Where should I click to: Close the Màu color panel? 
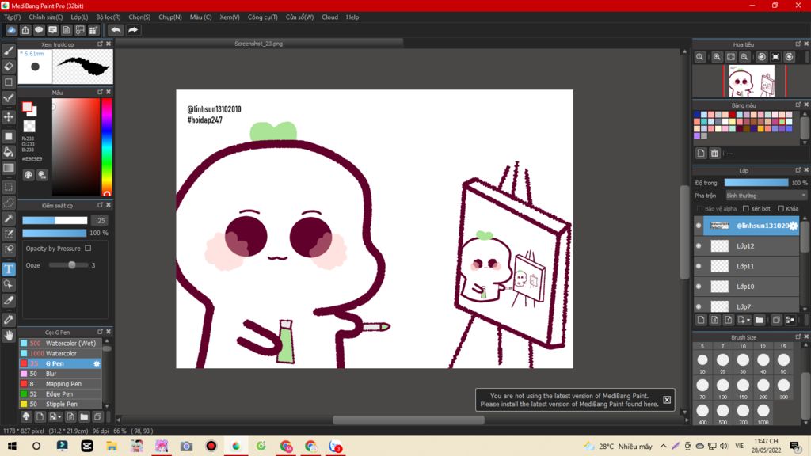click(x=109, y=92)
